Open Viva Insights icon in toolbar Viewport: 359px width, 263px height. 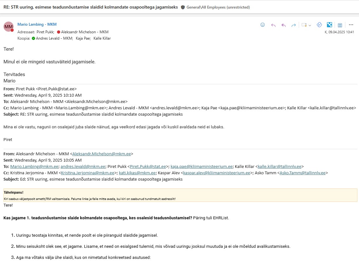pyautogui.click(x=319, y=25)
